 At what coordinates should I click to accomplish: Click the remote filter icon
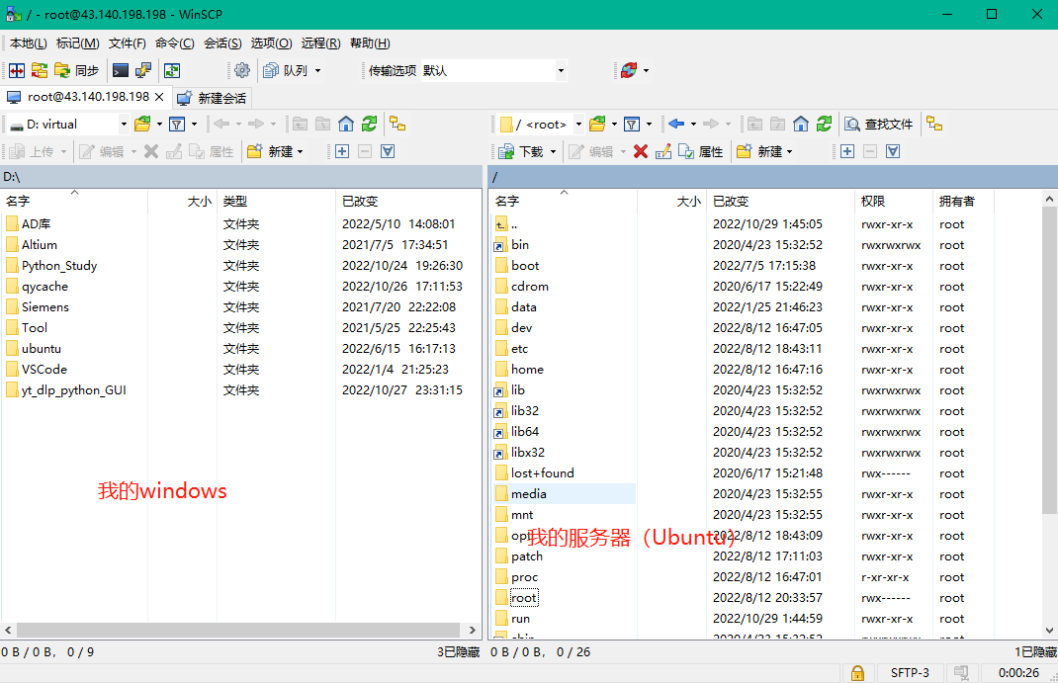coord(632,125)
